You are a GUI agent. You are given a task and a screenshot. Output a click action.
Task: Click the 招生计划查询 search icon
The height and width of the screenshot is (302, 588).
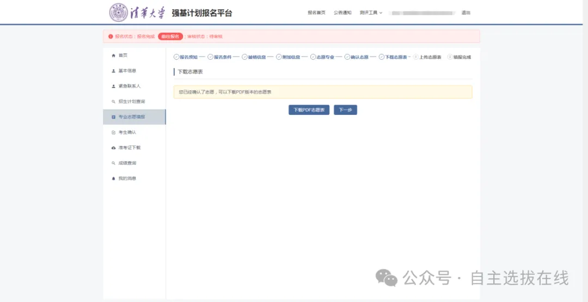[x=113, y=102]
